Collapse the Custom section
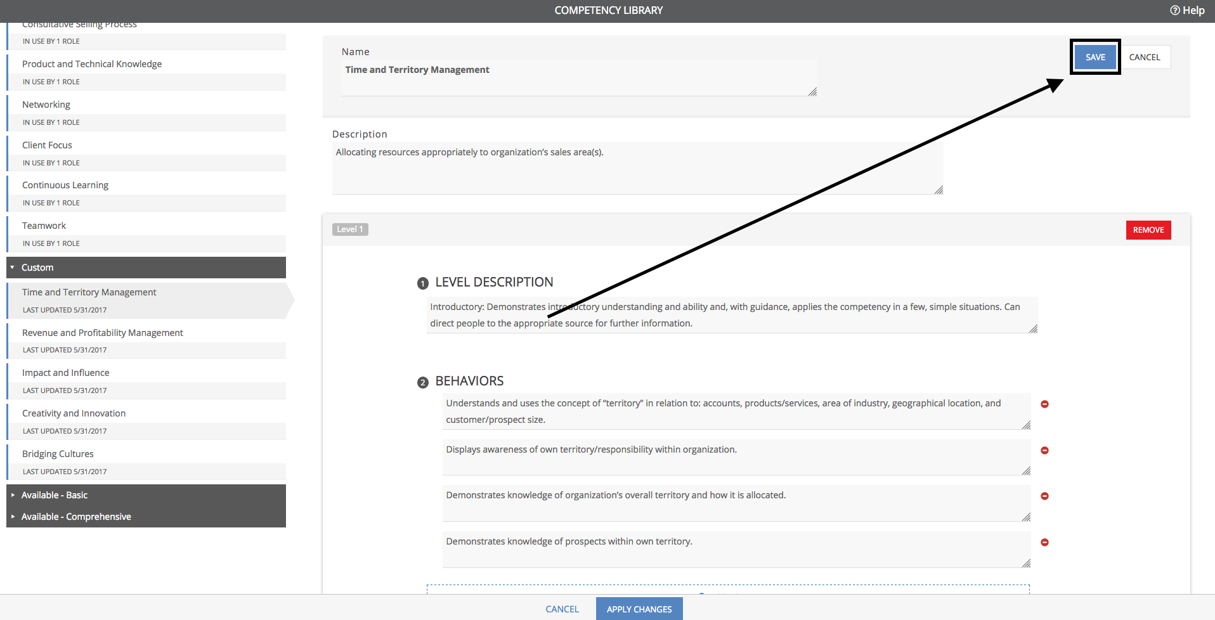Viewport: 1215px width, 620px height. click(146, 268)
